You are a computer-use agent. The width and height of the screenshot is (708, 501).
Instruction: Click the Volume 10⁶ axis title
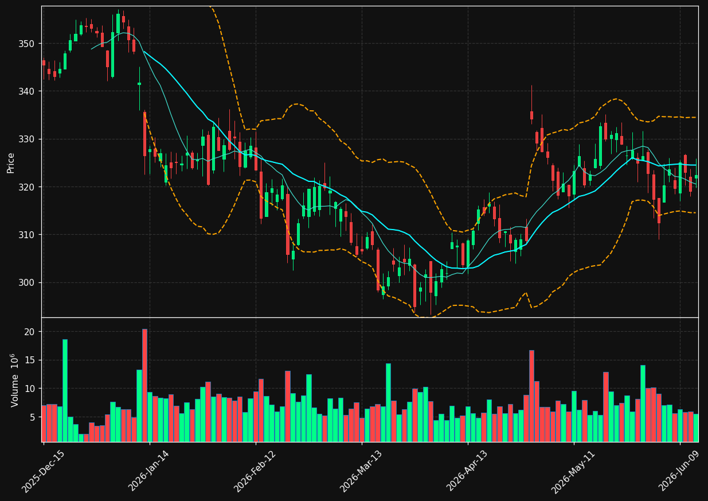coord(15,380)
